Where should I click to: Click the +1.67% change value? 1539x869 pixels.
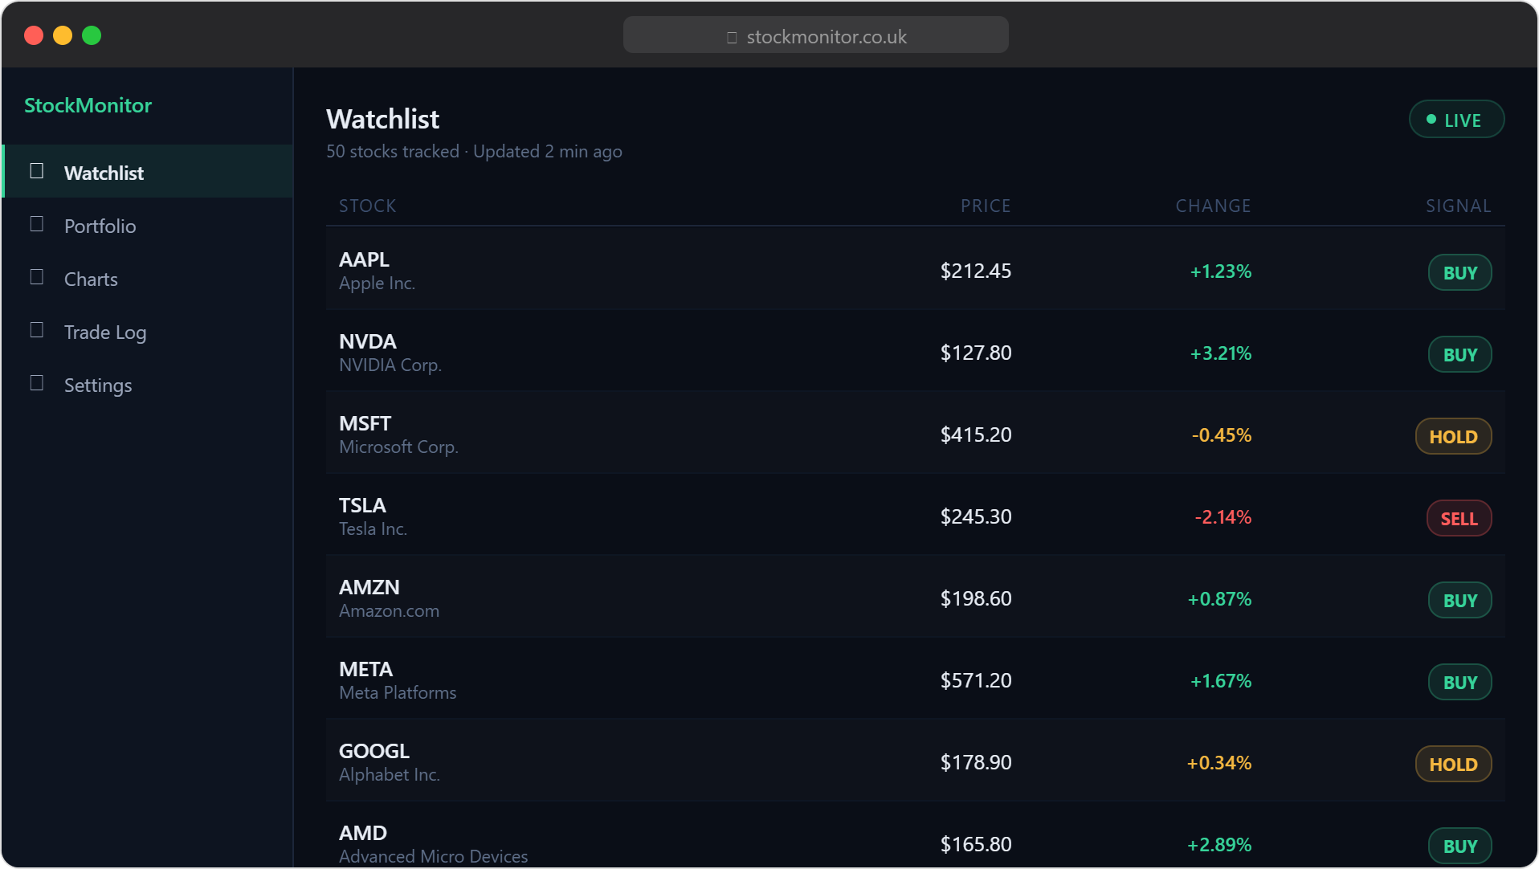[x=1221, y=682]
